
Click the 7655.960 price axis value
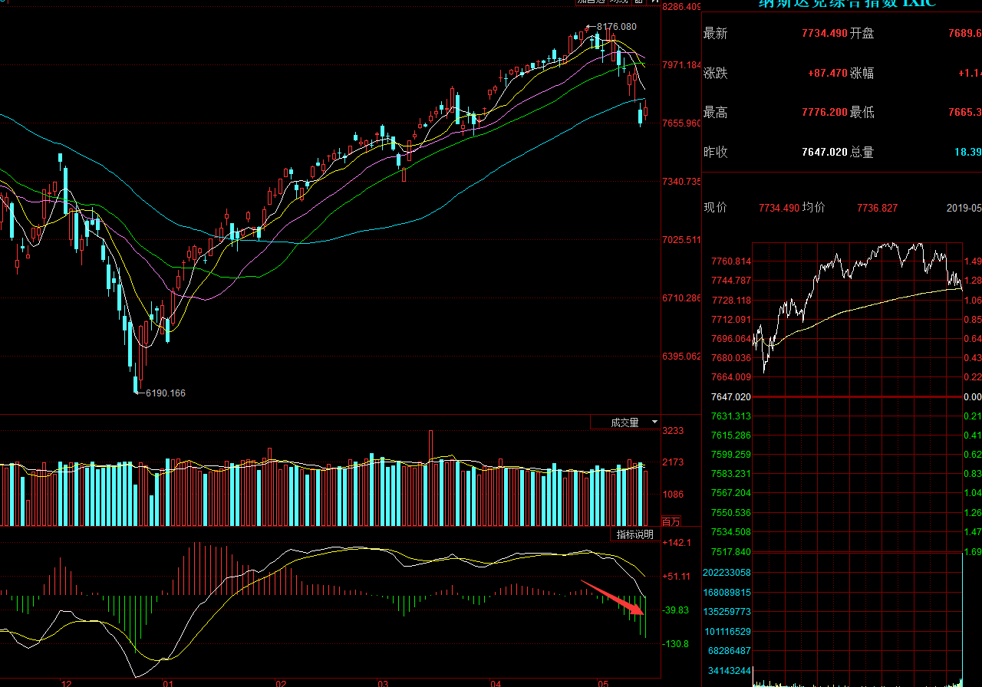682,123
